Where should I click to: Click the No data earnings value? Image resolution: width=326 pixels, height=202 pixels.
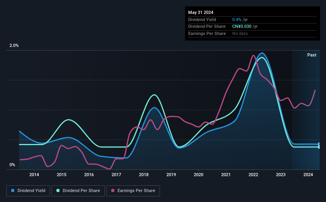(240, 33)
